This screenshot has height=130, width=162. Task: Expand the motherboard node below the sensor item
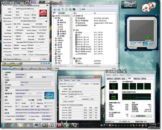pyautogui.click(x=54, y=38)
